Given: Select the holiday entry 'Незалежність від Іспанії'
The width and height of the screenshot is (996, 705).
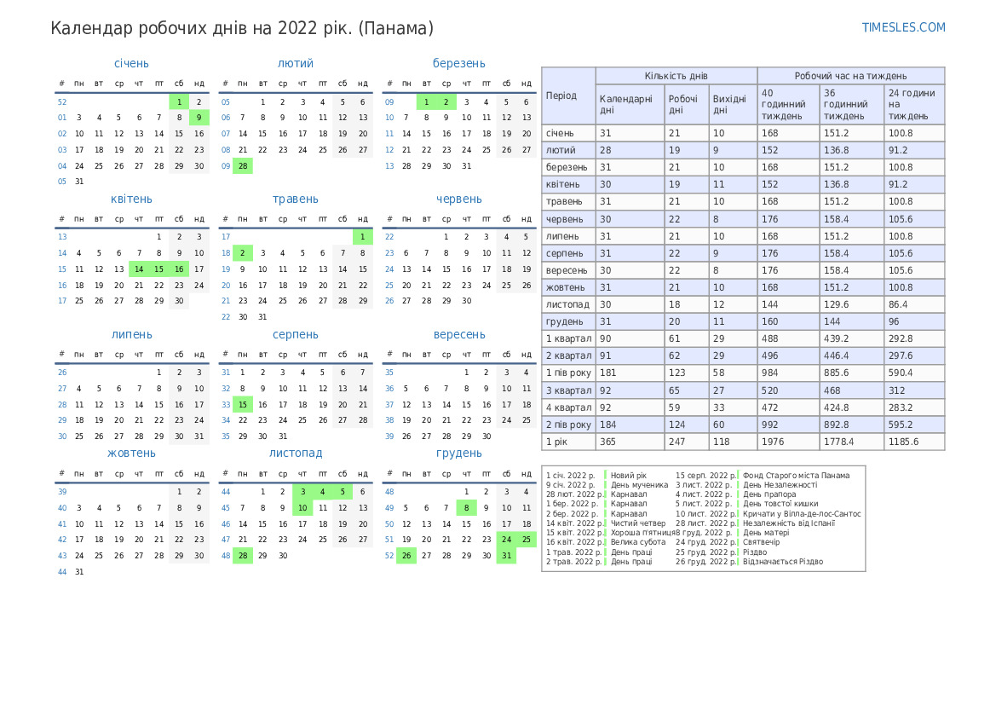Looking at the screenshot, I should 789,523.
